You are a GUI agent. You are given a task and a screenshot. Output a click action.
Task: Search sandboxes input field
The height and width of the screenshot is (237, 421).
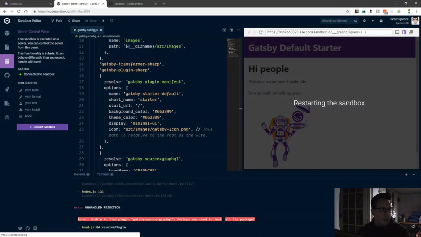pyautogui.click(x=337, y=21)
